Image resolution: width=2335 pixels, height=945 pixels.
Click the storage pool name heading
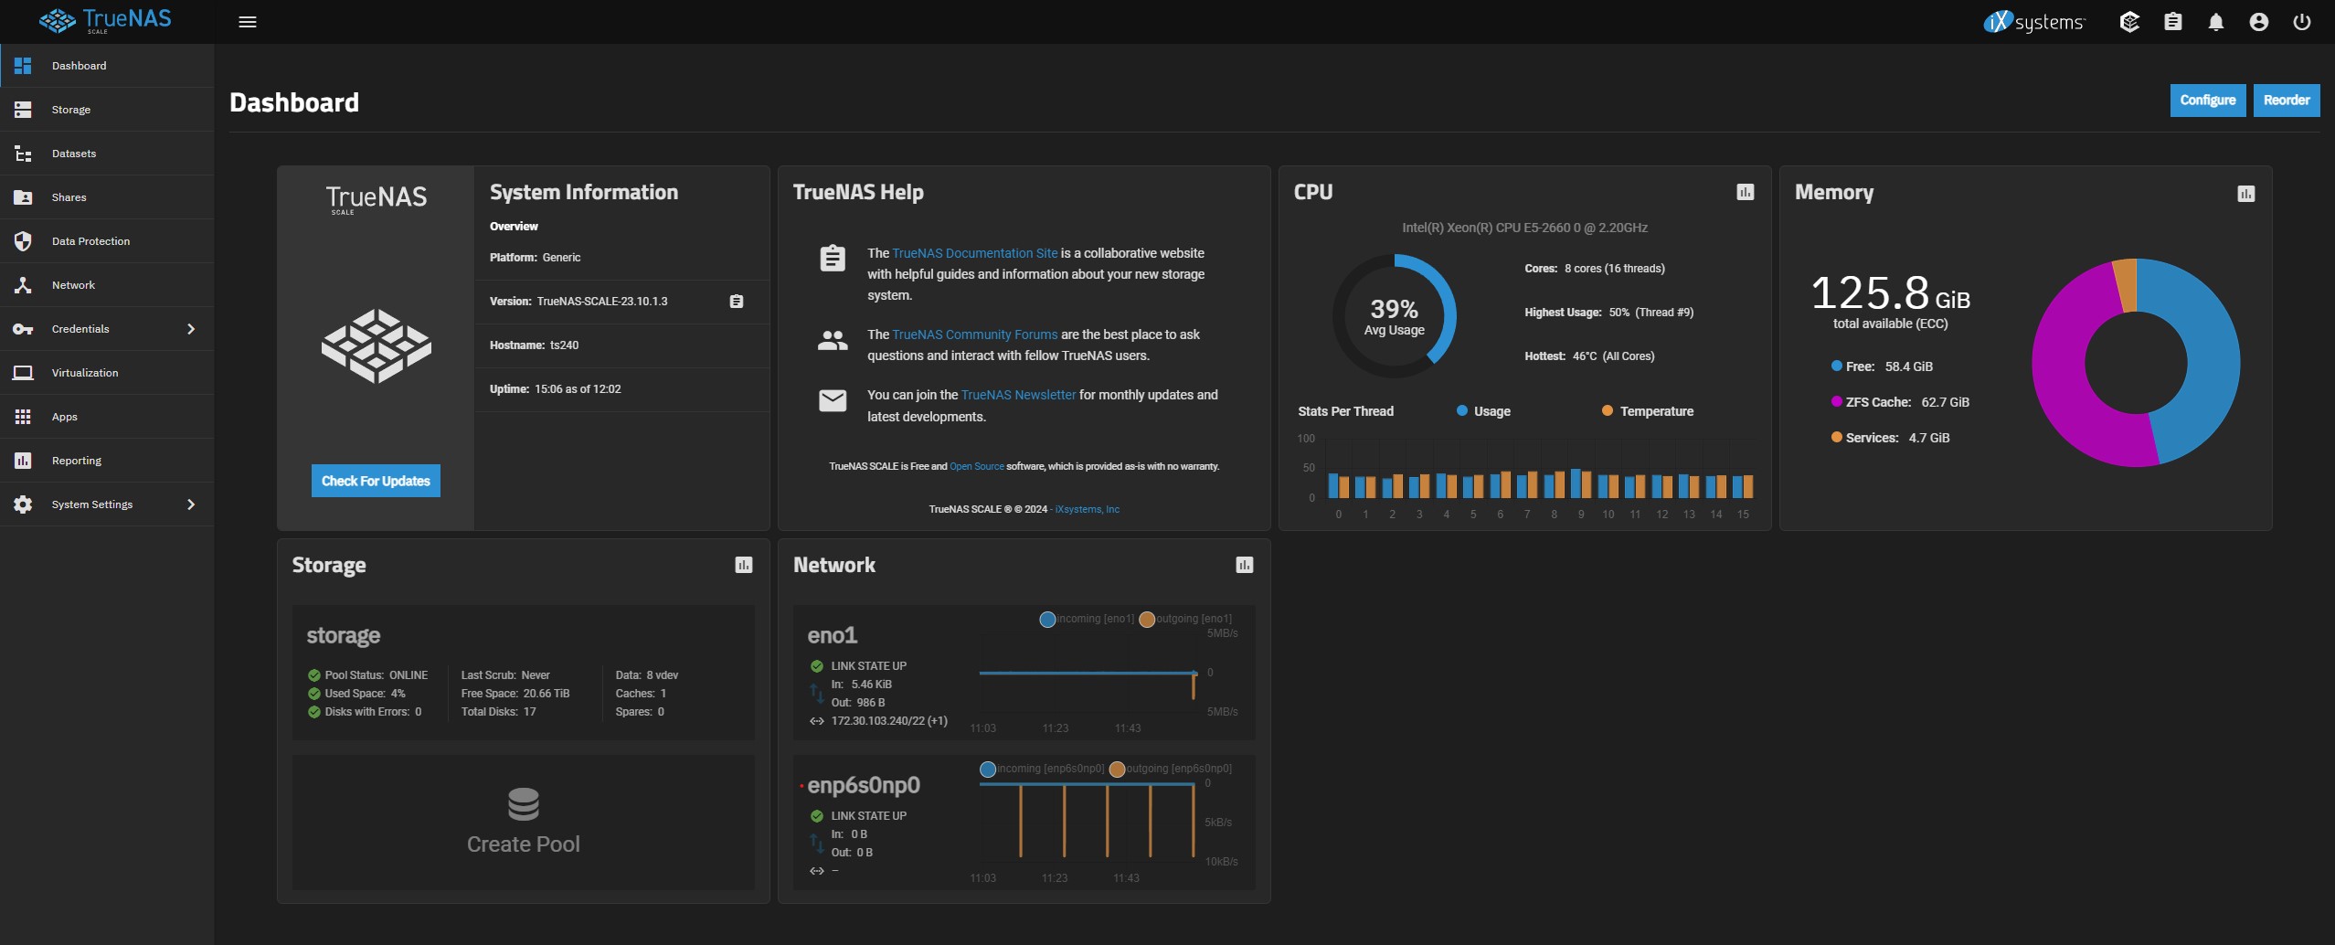click(x=344, y=635)
